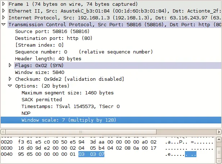The image size is (222, 164).
Task: Click the horizontal scrollbar left arrow
Action: (x=3, y=132)
